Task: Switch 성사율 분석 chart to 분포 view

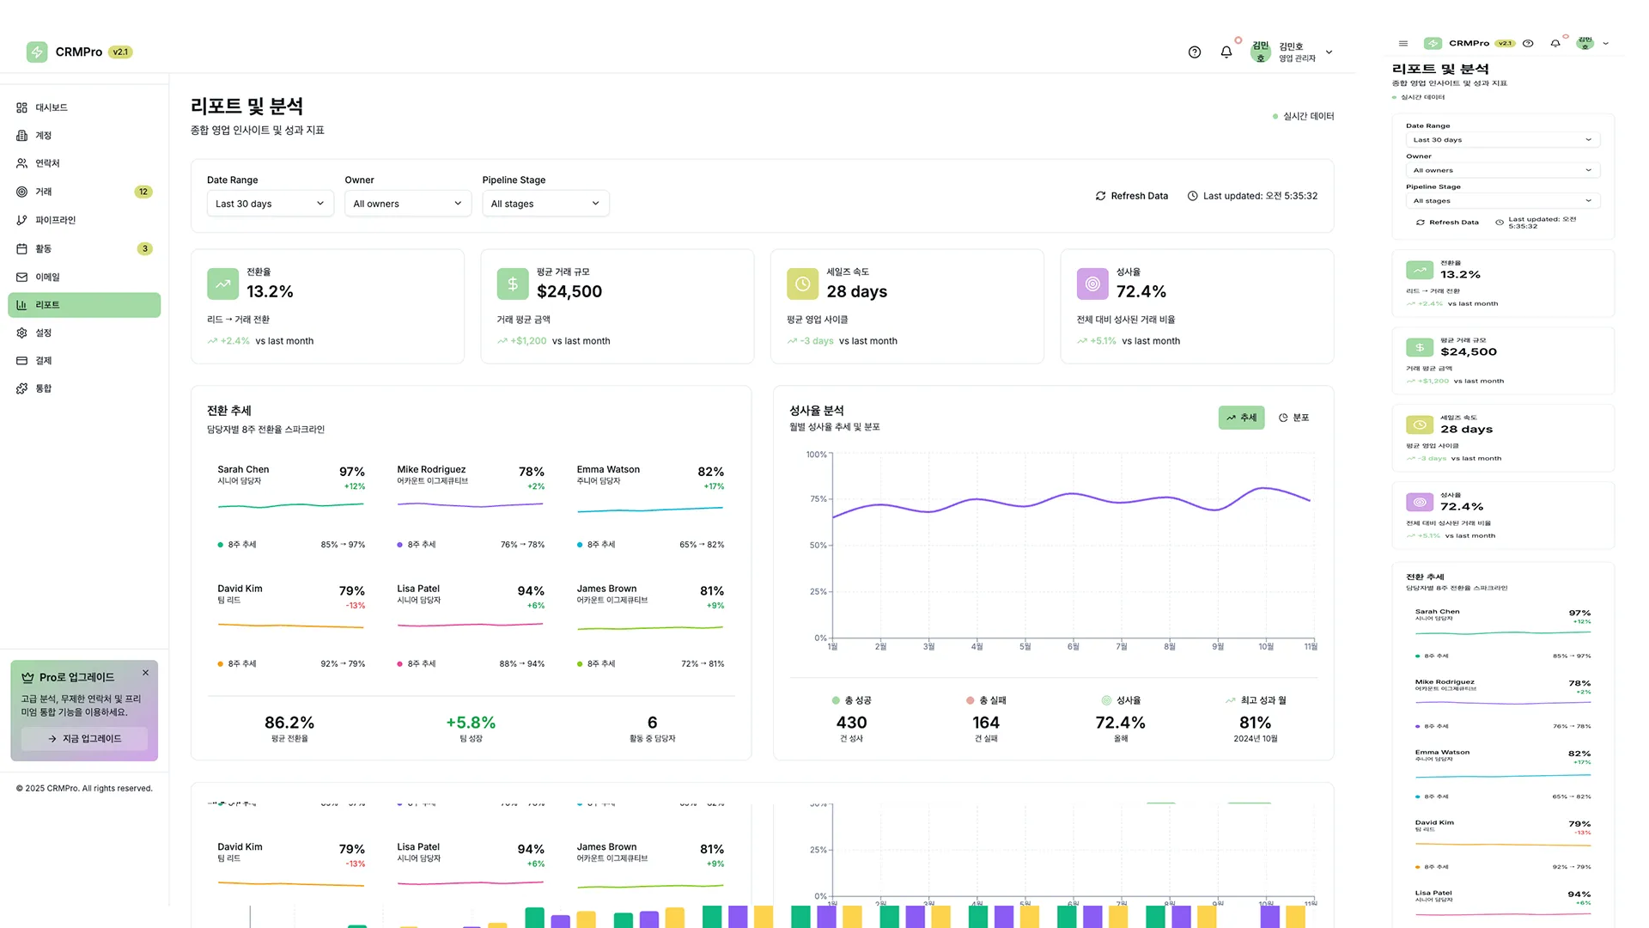Action: (1293, 418)
